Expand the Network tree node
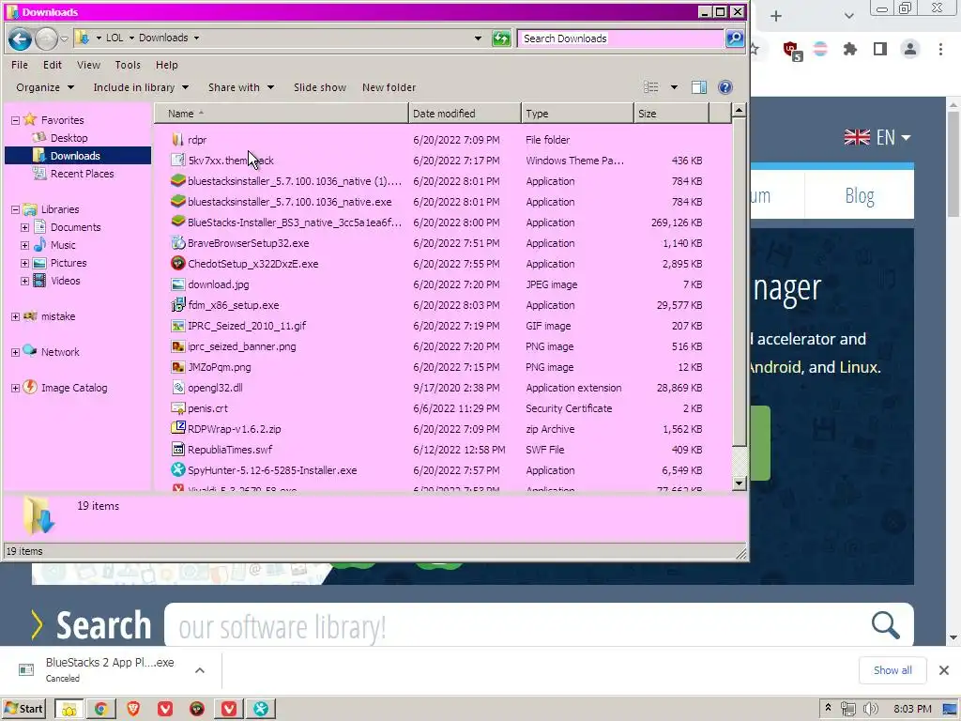 (x=15, y=353)
